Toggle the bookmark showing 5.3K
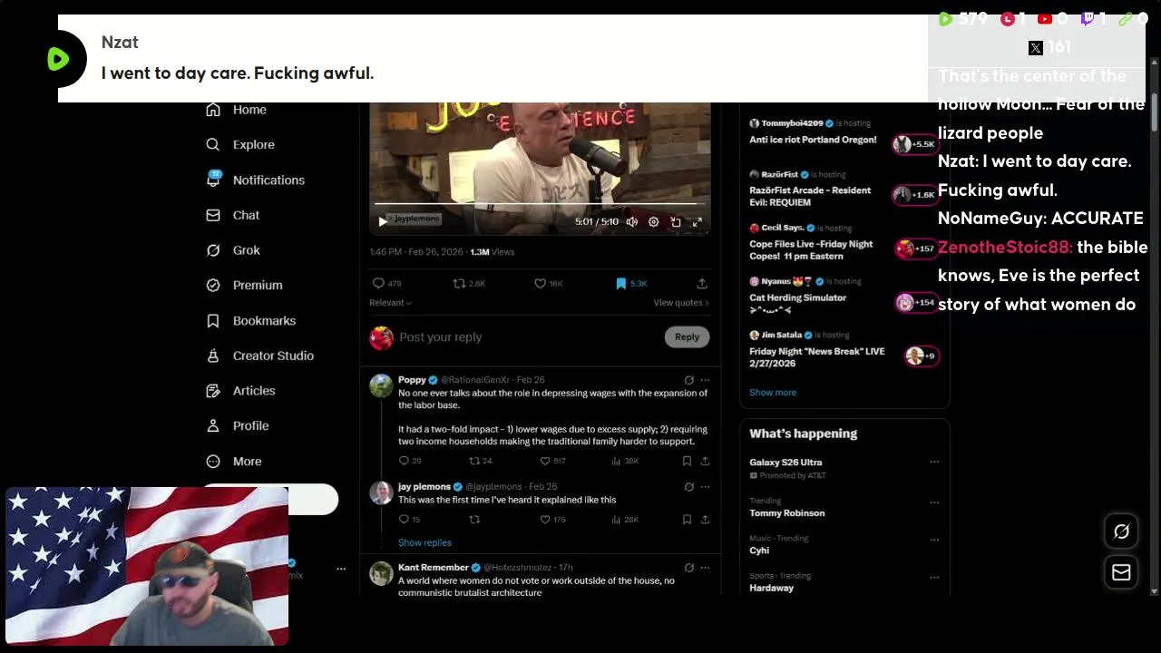 coord(631,283)
